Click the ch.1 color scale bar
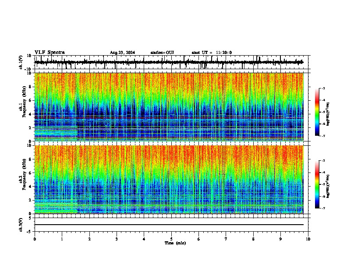 (317, 112)
